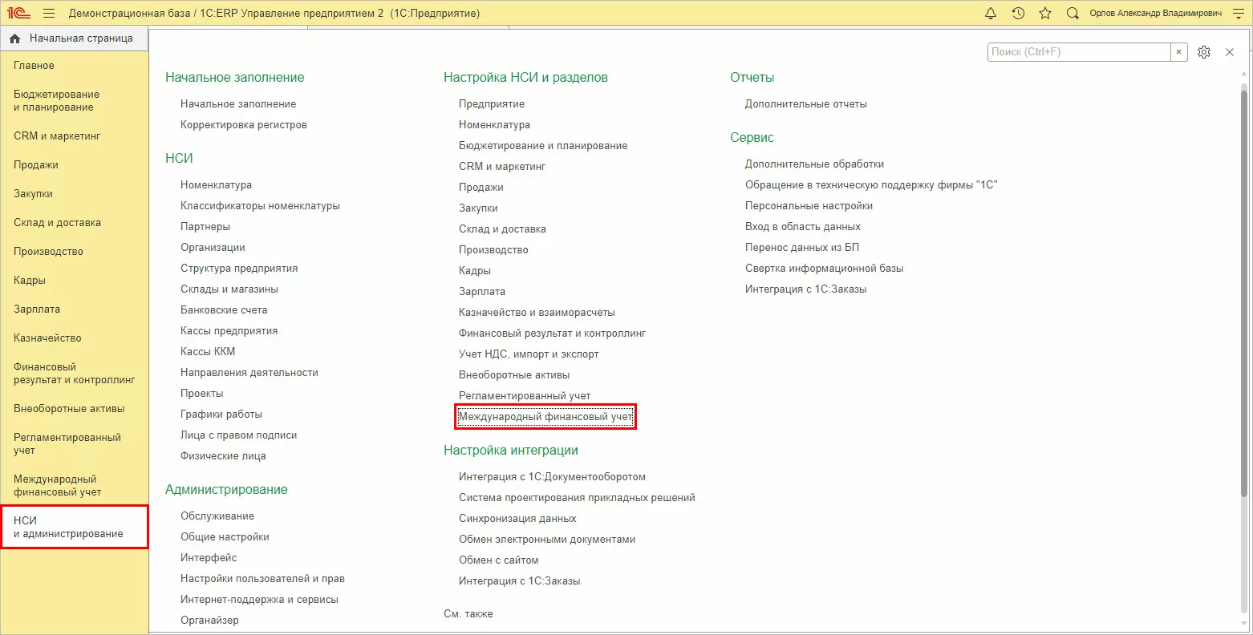
Task: Open Финансовый результат и контроллинг sidebar section
Action: [x=74, y=374]
